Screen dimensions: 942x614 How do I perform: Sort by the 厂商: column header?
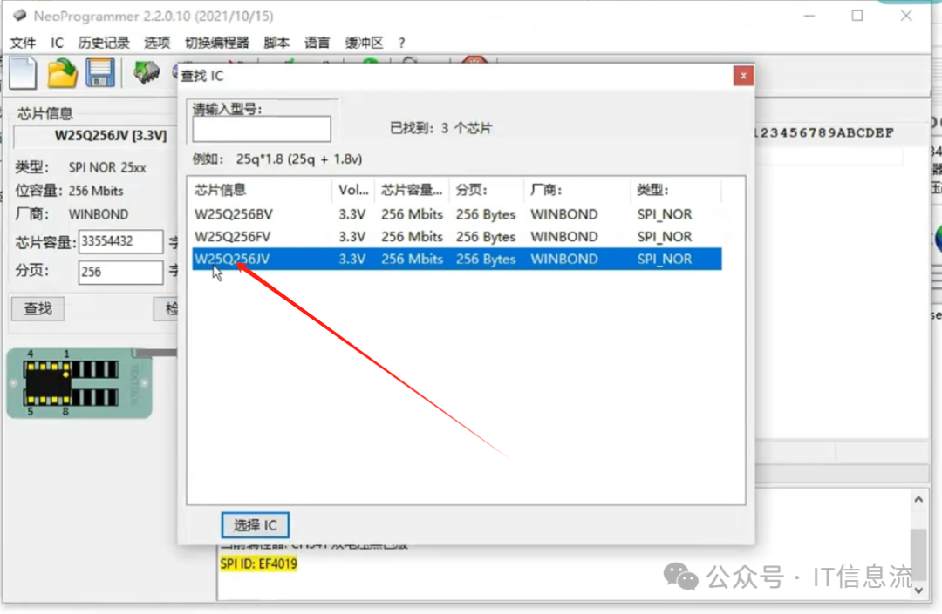click(x=577, y=190)
